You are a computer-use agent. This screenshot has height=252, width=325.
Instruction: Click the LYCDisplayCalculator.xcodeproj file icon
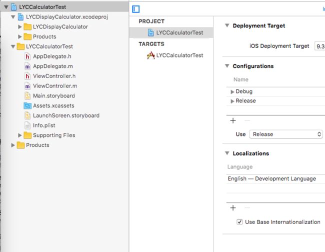coord(20,17)
